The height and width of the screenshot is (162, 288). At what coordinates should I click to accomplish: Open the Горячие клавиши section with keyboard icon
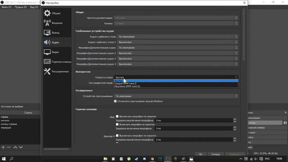57,62
